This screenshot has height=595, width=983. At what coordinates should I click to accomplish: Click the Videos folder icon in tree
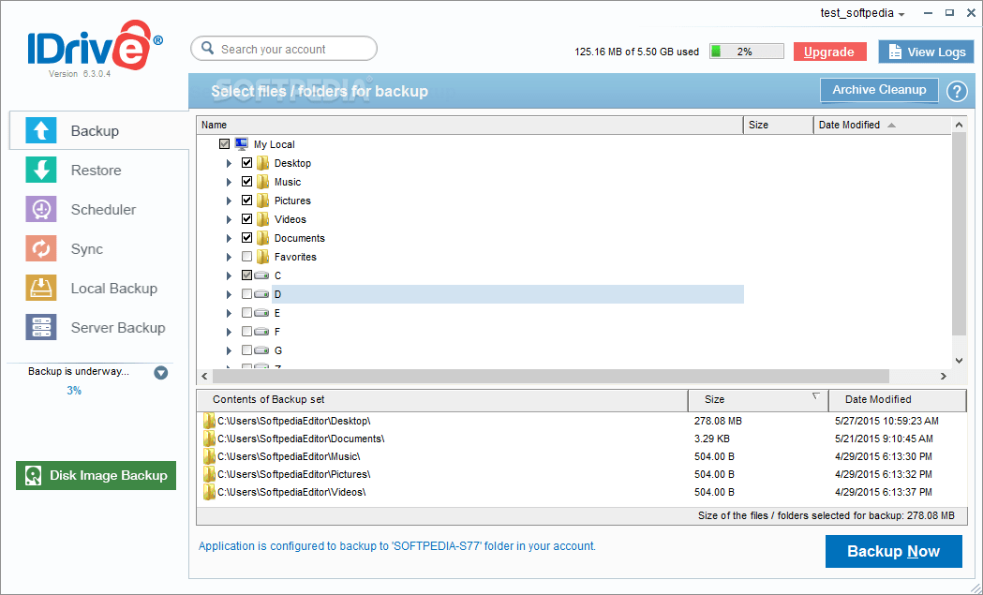click(262, 219)
